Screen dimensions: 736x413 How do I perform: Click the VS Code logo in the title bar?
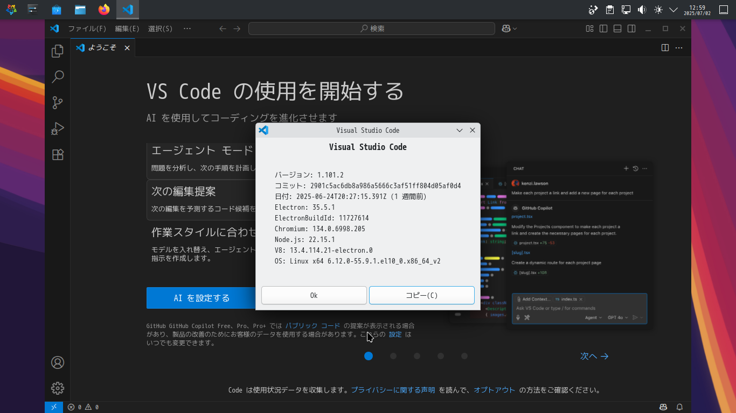[x=54, y=29]
